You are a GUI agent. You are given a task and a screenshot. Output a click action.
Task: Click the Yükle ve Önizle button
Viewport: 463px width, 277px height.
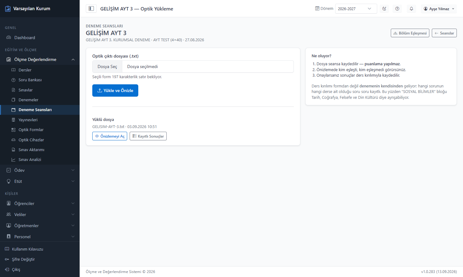pyautogui.click(x=115, y=90)
